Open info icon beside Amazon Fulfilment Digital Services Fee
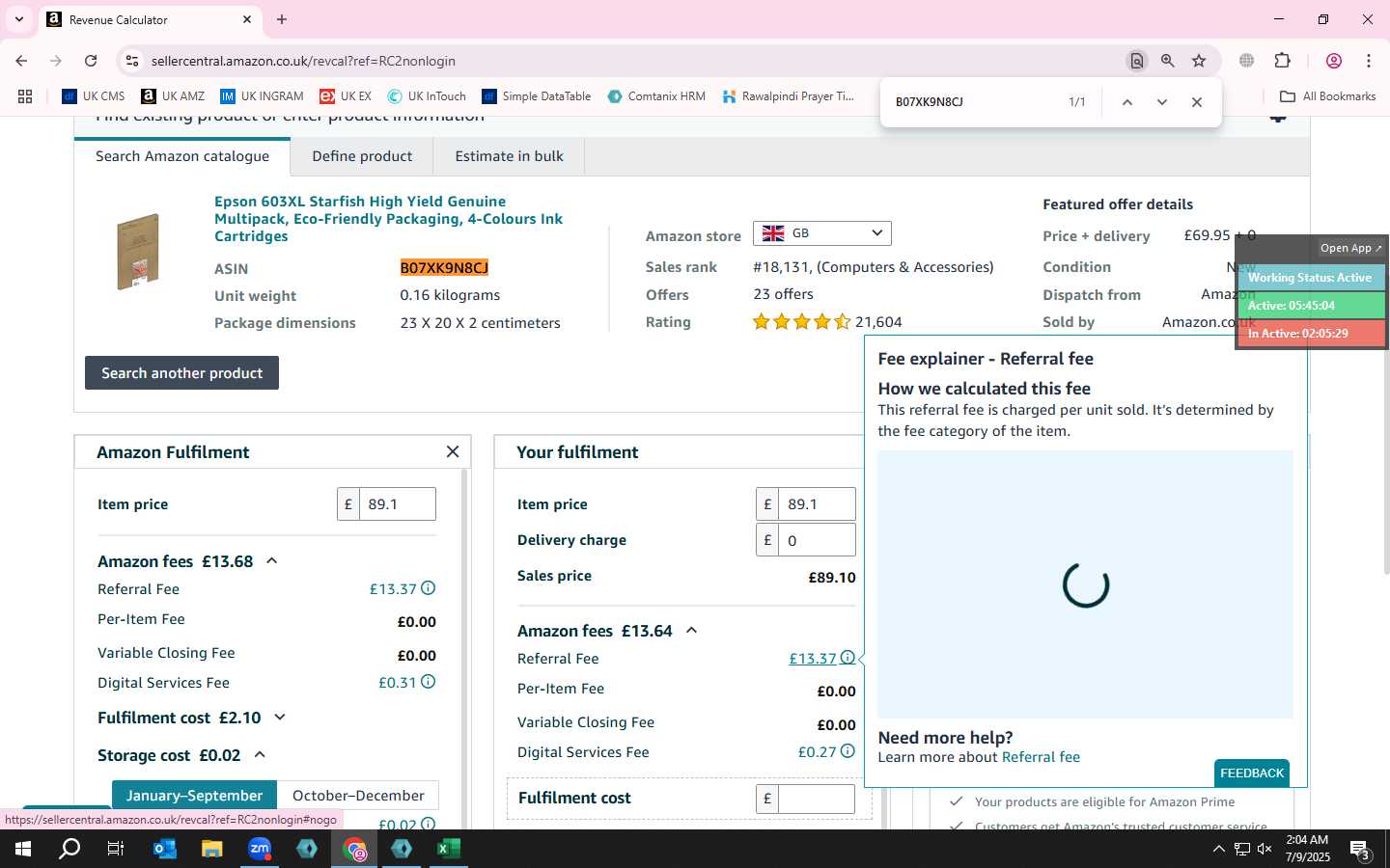Viewport: 1390px width, 868px height. pos(429,682)
